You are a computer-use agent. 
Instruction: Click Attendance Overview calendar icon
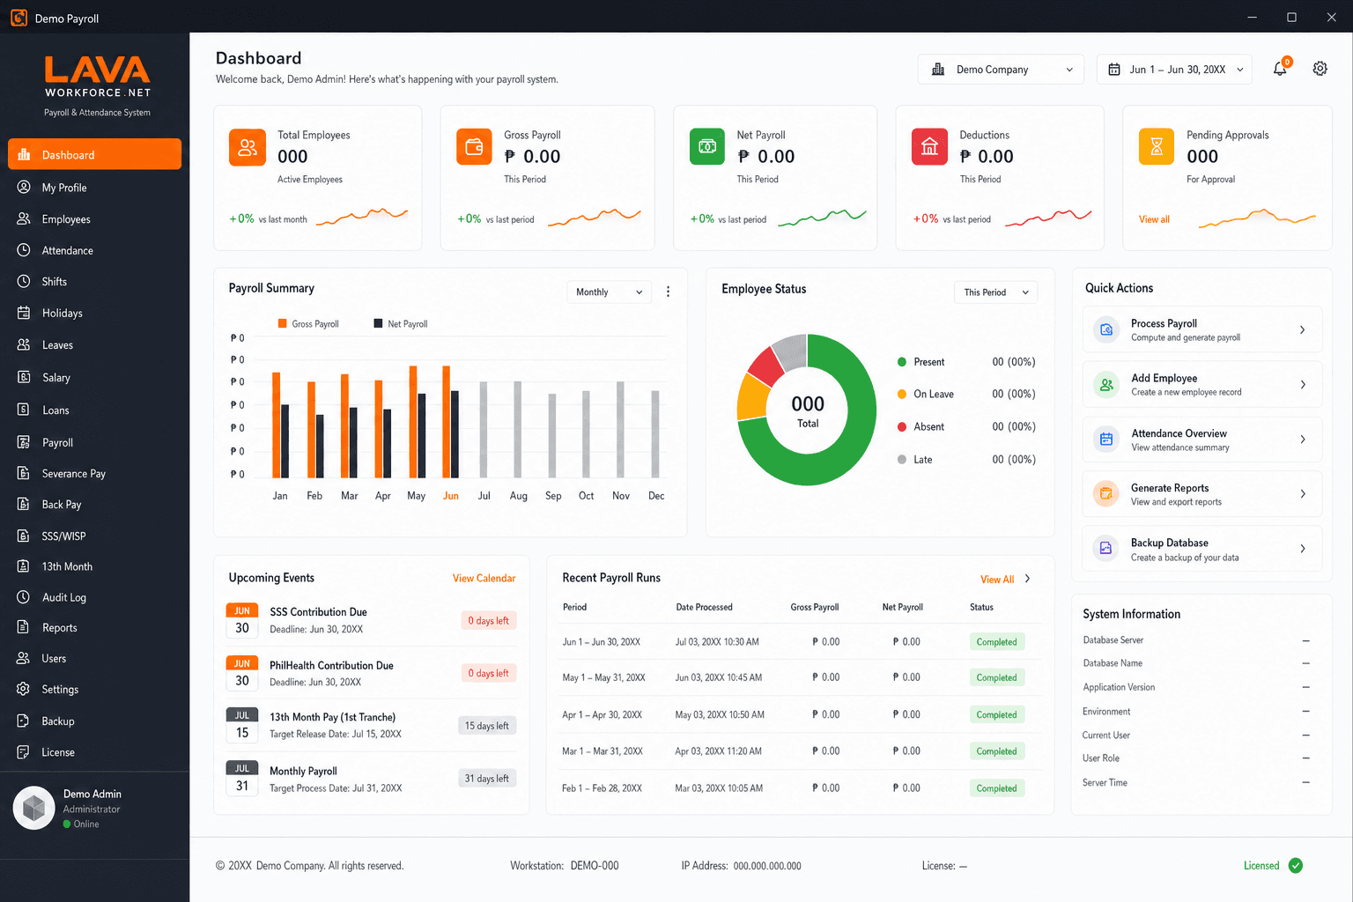[x=1106, y=439]
